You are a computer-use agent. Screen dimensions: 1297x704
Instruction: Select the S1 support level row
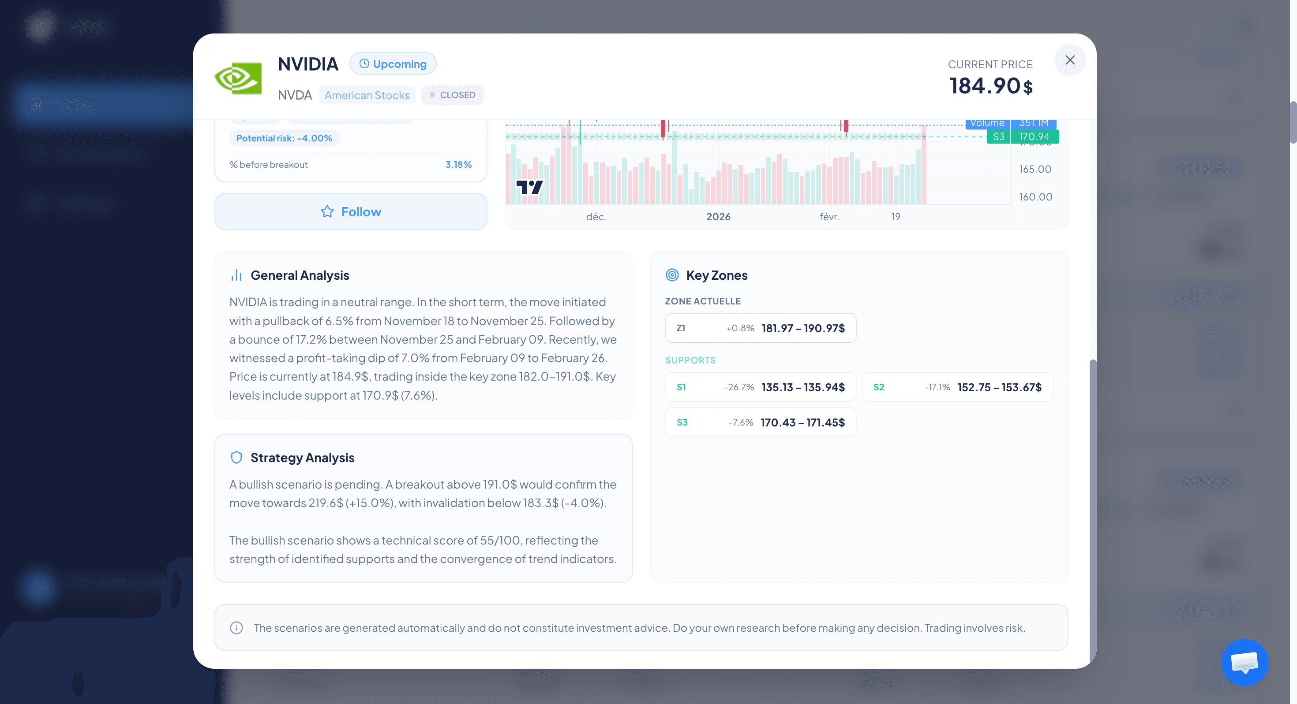760,387
